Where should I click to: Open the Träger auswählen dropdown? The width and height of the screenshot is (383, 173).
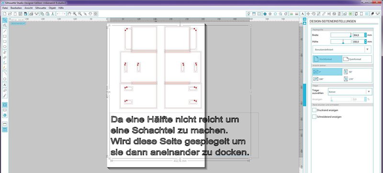tap(350, 92)
